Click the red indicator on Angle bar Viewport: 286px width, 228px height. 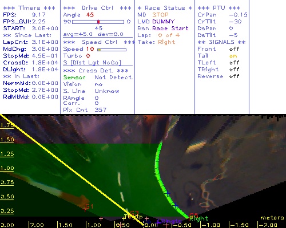(x=98, y=22)
